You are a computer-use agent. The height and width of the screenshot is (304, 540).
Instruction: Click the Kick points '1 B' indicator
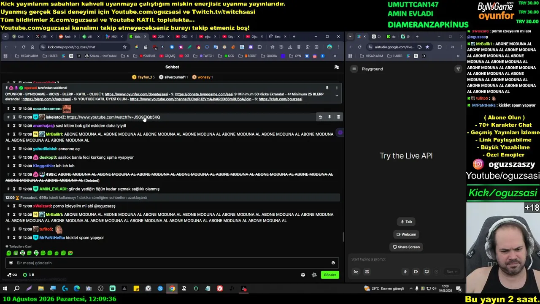click(29, 275)
